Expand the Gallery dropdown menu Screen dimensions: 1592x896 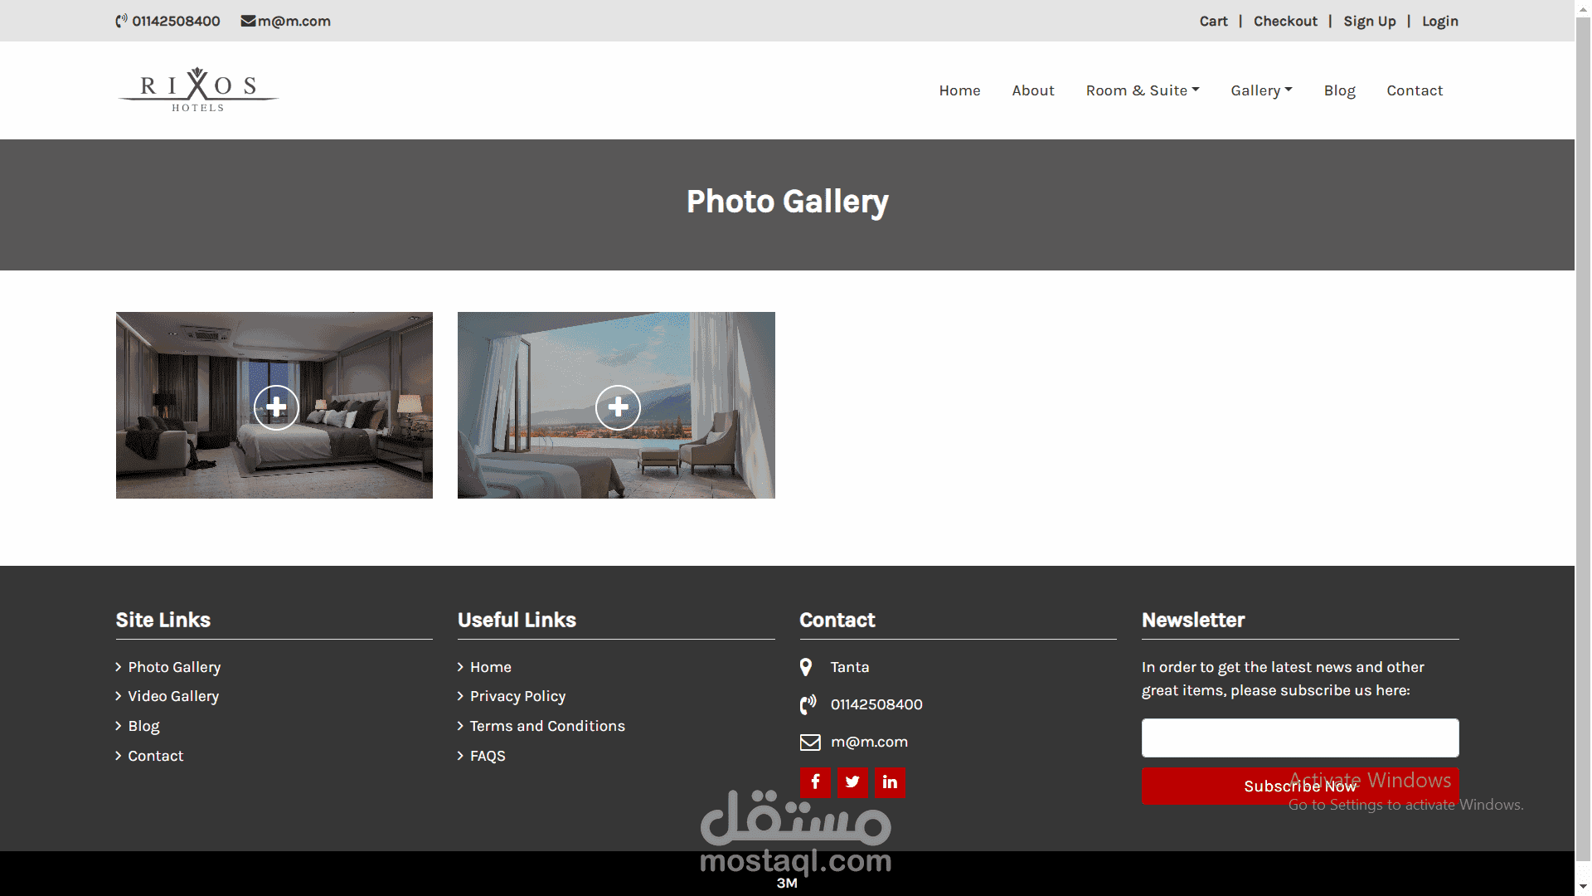[1260, 90]
